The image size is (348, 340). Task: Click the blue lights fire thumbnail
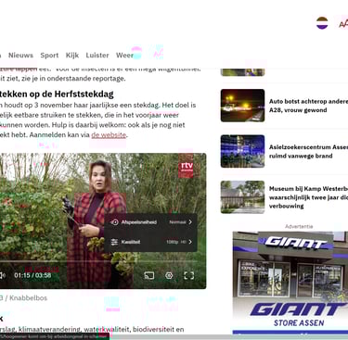[x=242, y=151]
